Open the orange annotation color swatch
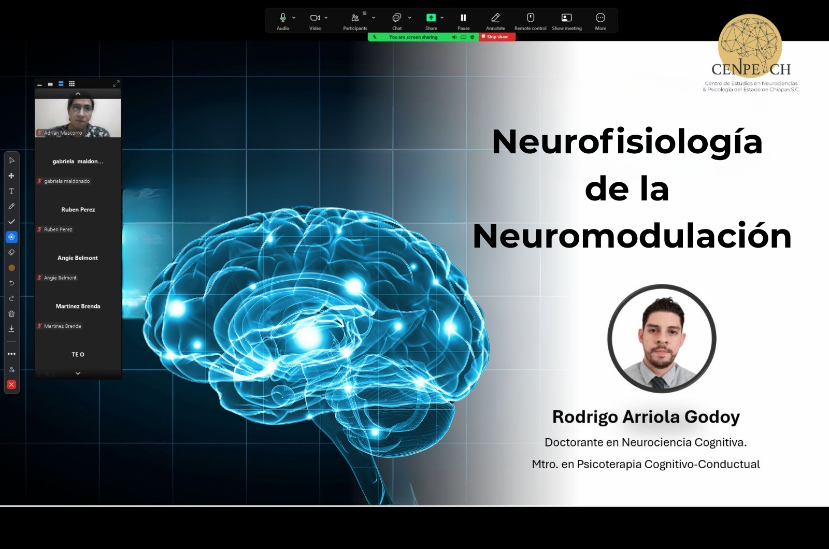The image size is (829, 549). pos(11,268)
